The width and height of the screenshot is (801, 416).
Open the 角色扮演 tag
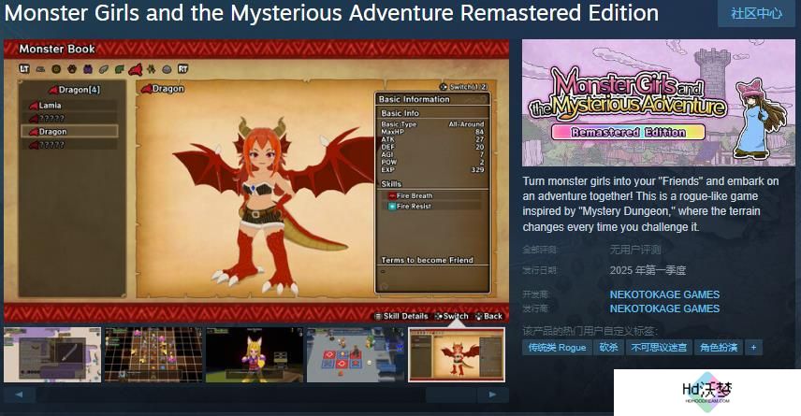(x=719, y=348)
